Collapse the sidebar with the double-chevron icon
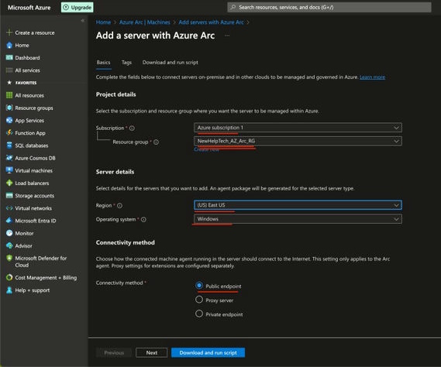Screen dimensions: 441x367 (82, 20)
